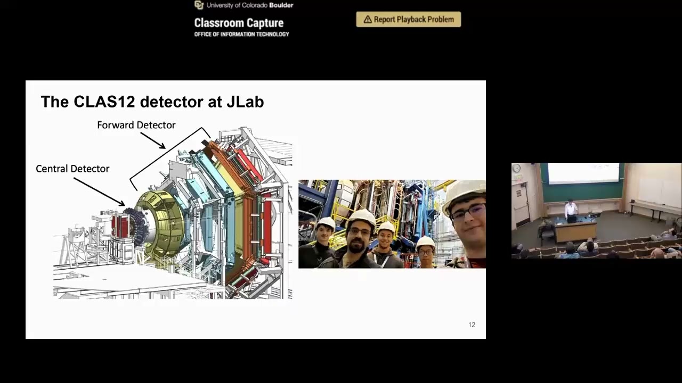
Task: Click the 'Forward Detector' label on slide
Action: tap(136, 125)
